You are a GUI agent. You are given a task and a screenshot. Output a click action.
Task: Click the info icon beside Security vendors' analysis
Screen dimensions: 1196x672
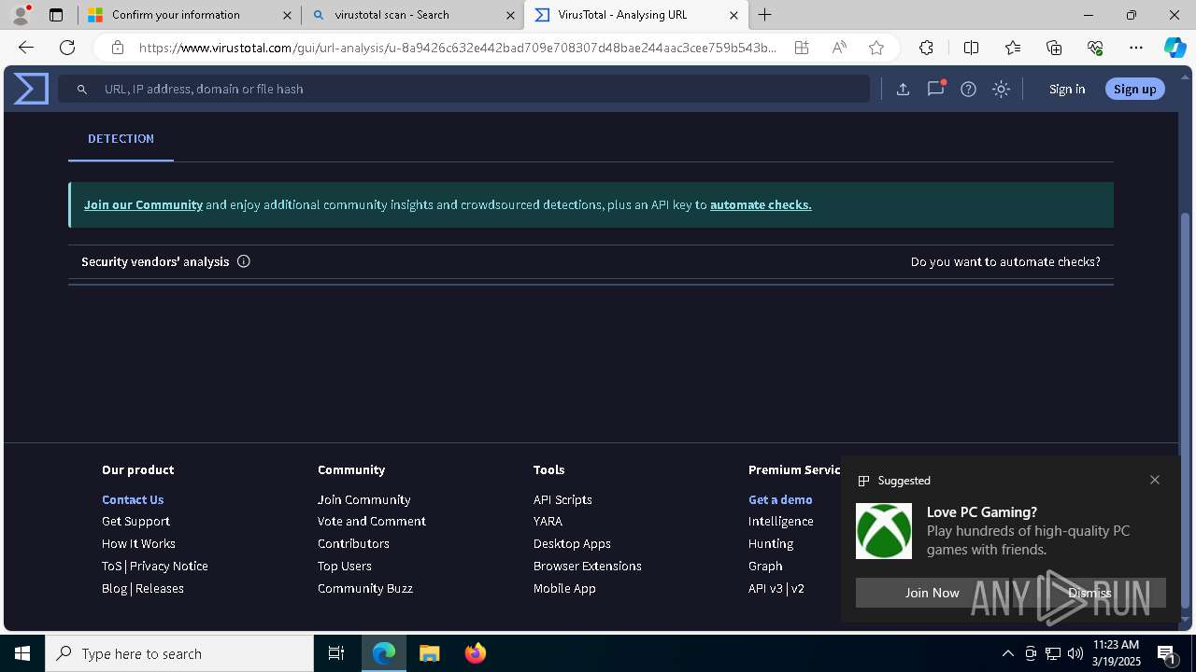pos(244,261)
